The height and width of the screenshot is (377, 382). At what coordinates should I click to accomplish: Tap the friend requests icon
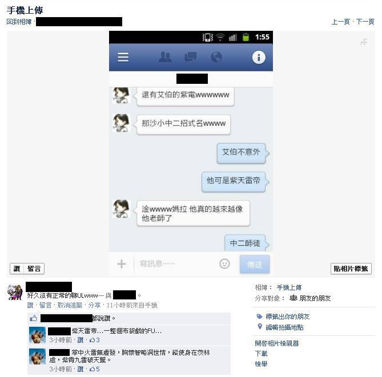[165, 58]
